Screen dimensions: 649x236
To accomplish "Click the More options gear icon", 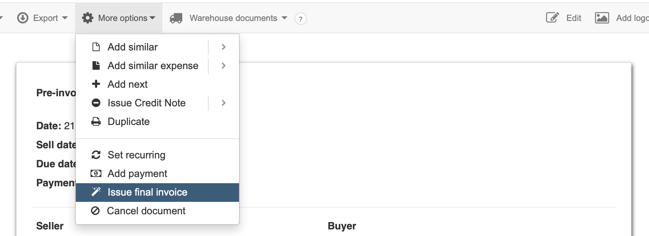I will coord(88,17).
